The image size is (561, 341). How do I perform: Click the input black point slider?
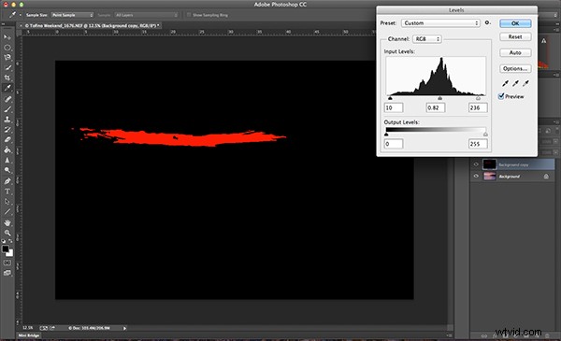pos(390,98)
